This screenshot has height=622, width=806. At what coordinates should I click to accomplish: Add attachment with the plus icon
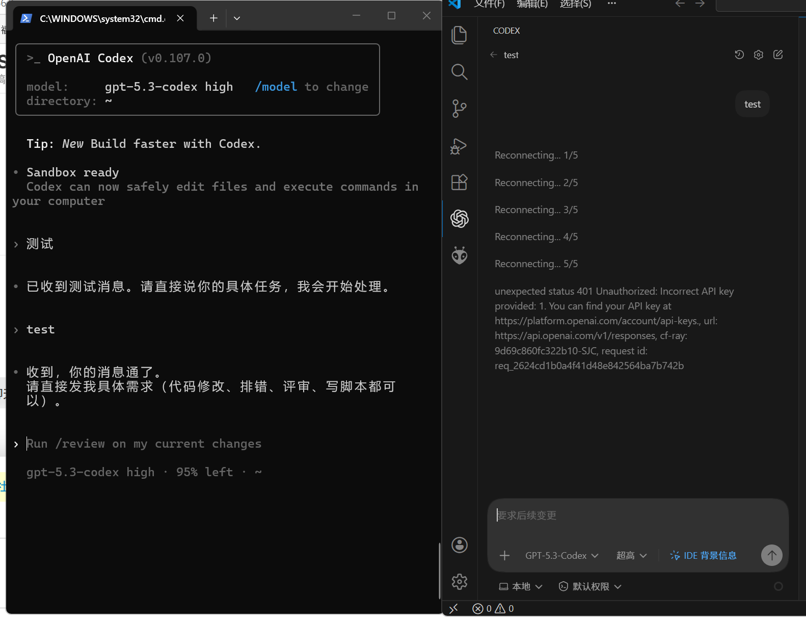tap(504, 555)
